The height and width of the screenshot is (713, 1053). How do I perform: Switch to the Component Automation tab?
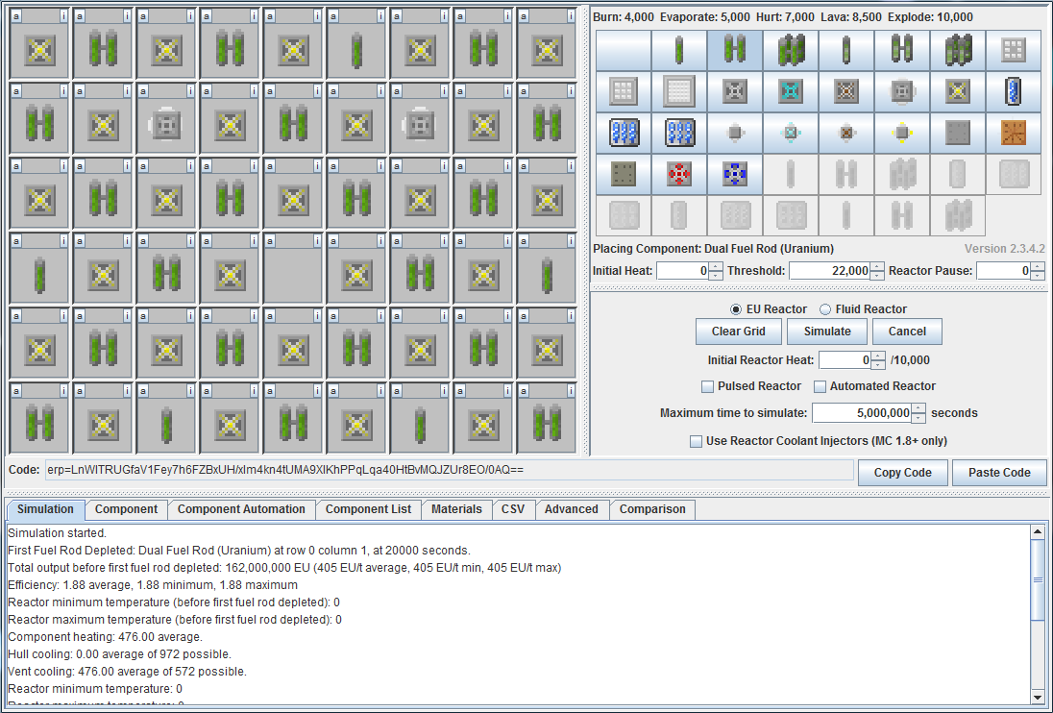241,509
